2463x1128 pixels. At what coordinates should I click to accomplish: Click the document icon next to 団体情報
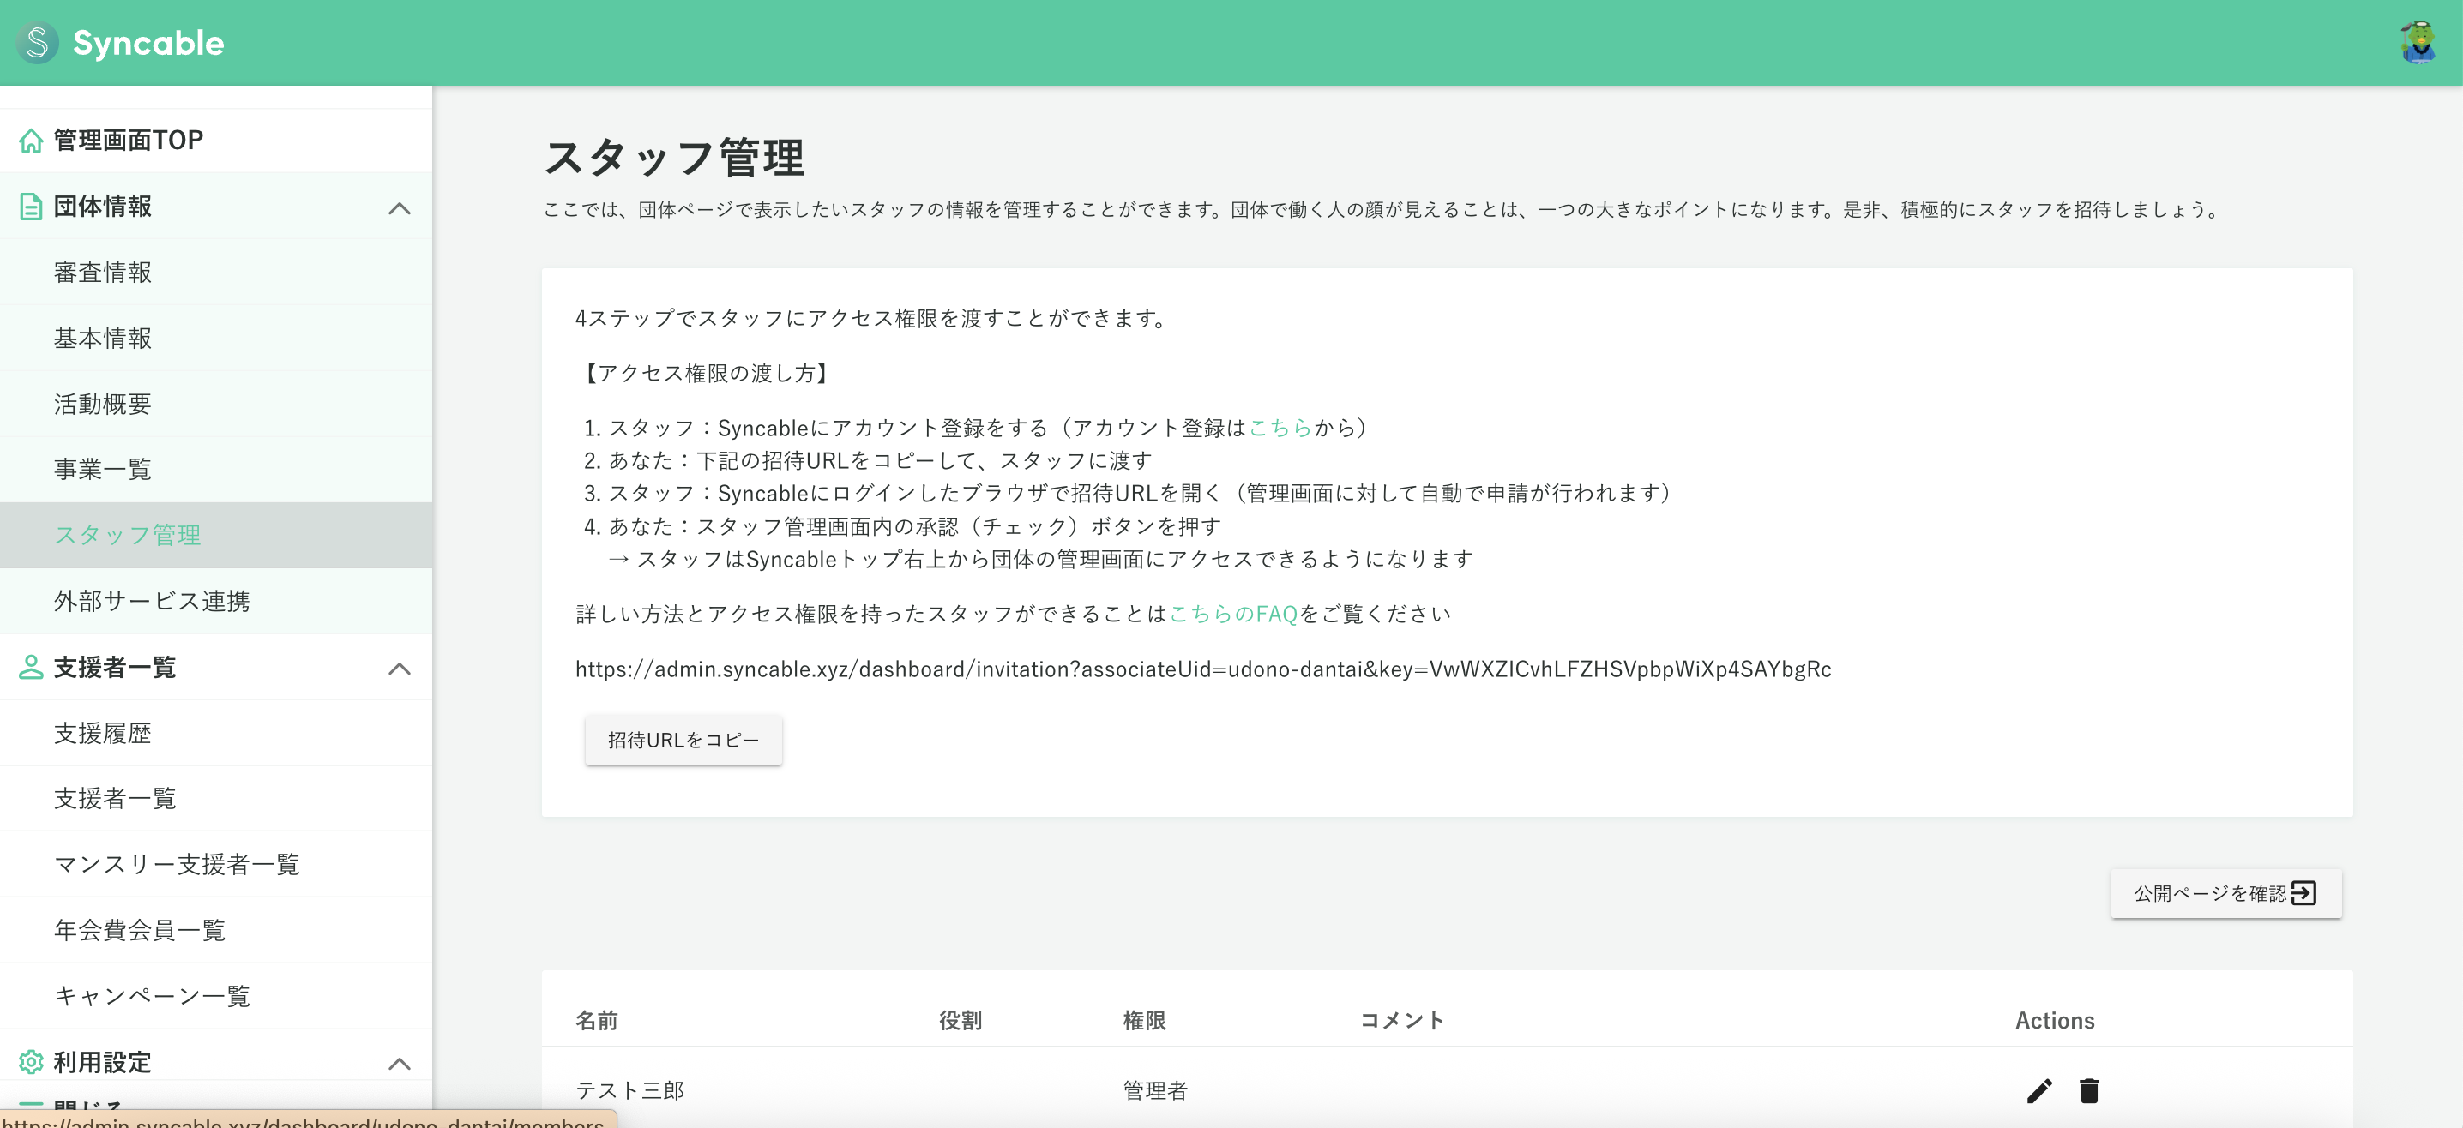coord(31,206)
